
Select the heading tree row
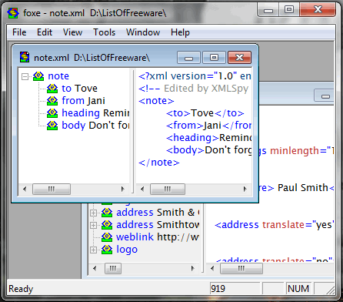(95, 113)
